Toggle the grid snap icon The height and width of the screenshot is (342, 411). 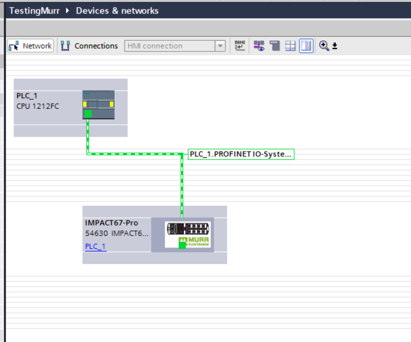tap(290, 46)
